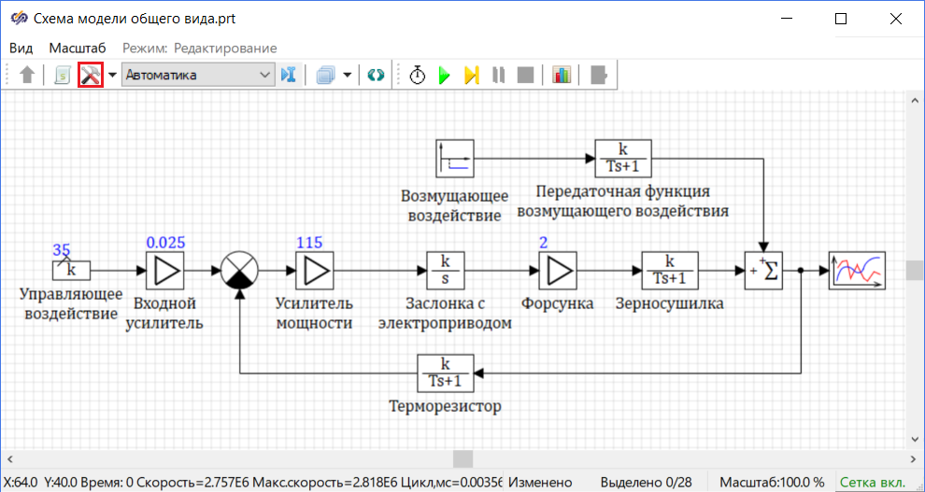Image resolution: width=925 pixels, height=492 pixels.
Task: Expand the 'Автоматика' library dropdown
Action: click(264, 76)
